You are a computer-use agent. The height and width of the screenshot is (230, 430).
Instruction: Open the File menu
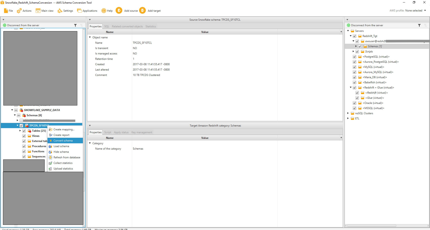pyautogui.click(x=8, y=11)
